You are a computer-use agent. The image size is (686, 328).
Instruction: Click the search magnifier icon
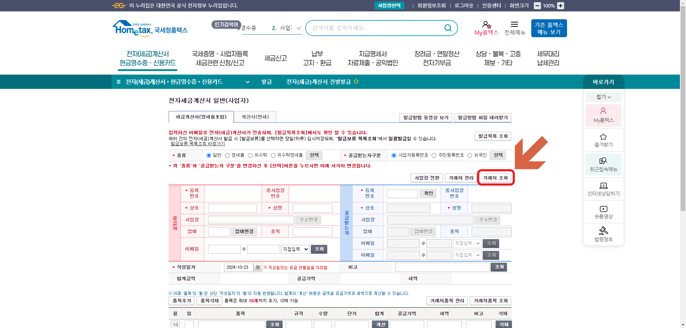click(x=448, y=28)
